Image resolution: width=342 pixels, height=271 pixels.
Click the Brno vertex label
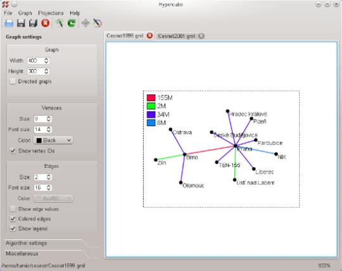coord(192,157)
